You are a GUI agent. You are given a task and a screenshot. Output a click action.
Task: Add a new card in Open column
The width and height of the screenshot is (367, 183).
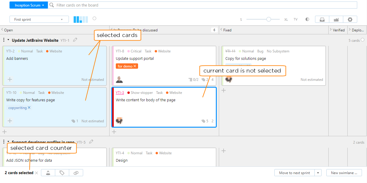4,132
